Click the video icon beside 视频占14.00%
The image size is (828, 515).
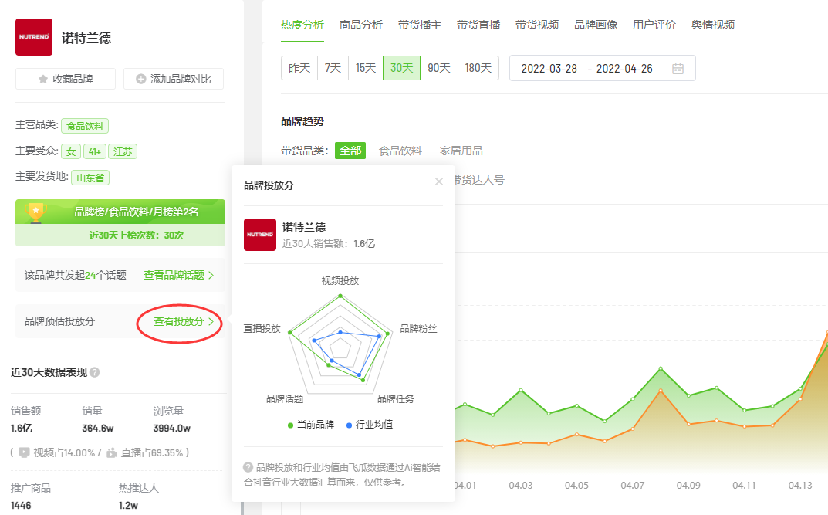(x=24, y=452)
